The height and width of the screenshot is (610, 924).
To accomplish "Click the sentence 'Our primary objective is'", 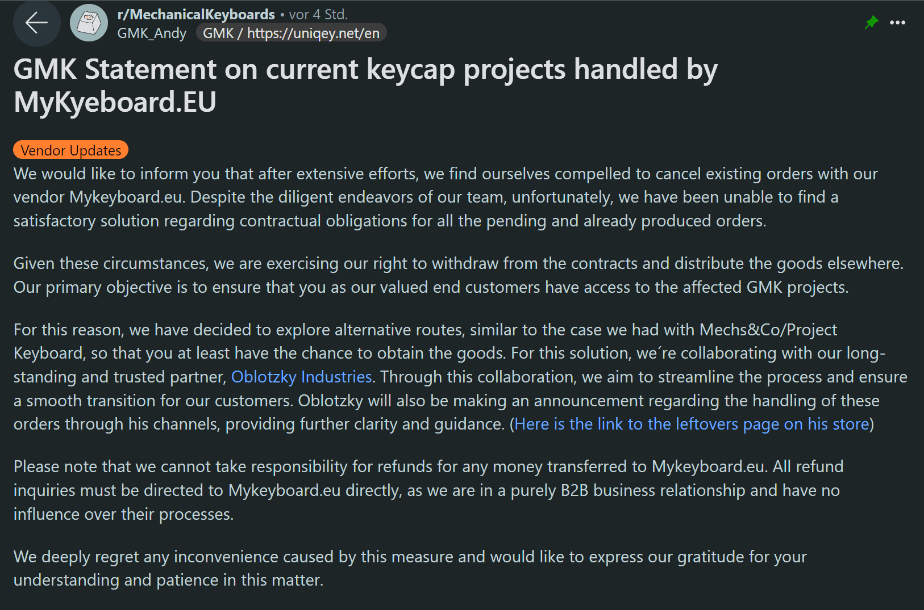I will tap(431, 287).
